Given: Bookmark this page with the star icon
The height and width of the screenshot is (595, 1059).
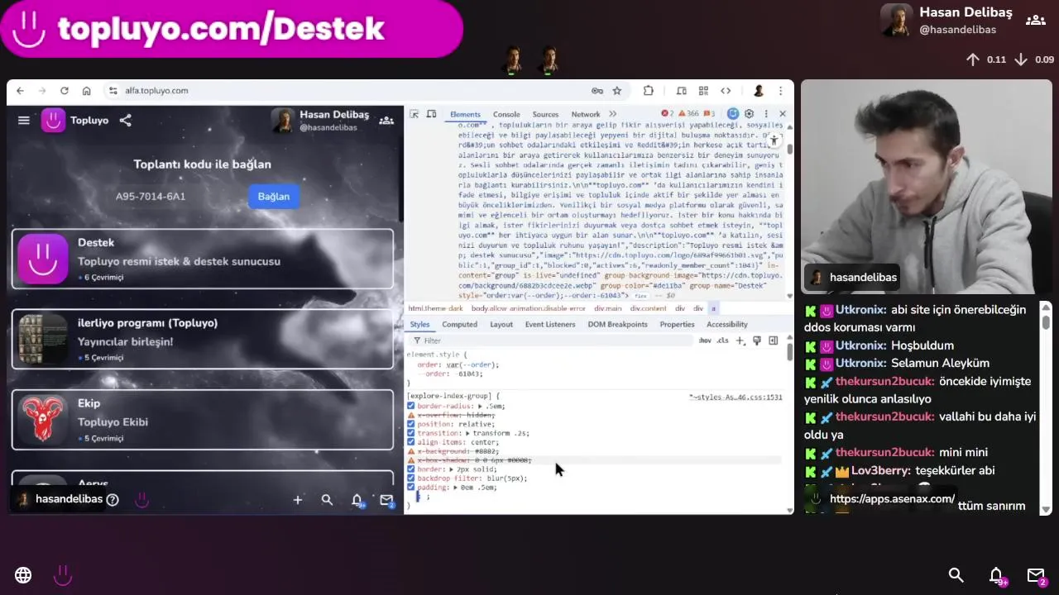Looking at the screenshot, I should point(617,91).
